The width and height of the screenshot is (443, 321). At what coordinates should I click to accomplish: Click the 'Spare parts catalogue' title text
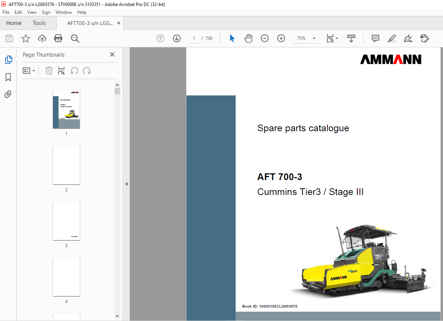click(x=303, y=128)
